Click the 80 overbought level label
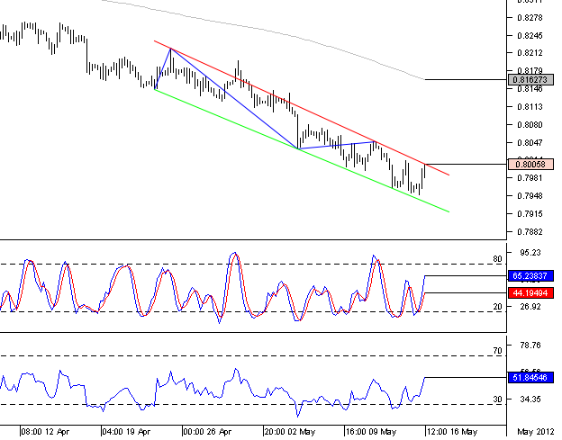Image resolution: width=562 pixels, height=440 pixels. (x=497, y=259)
